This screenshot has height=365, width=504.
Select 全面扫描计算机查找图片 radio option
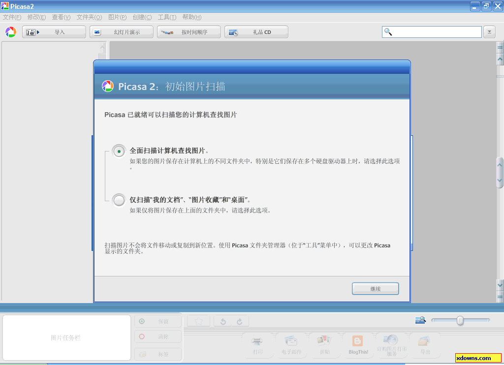[x=119, y=151]
